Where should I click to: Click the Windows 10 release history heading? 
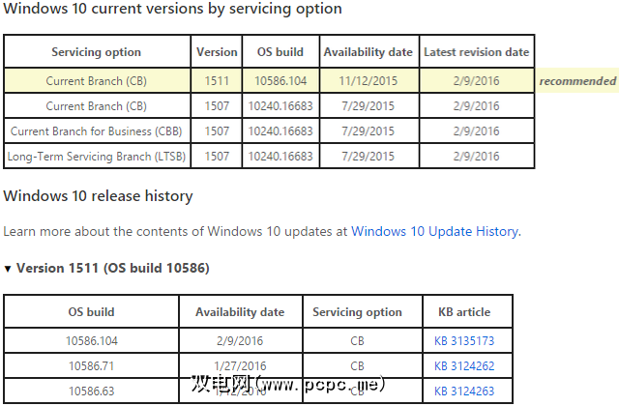tap(98, 196)
